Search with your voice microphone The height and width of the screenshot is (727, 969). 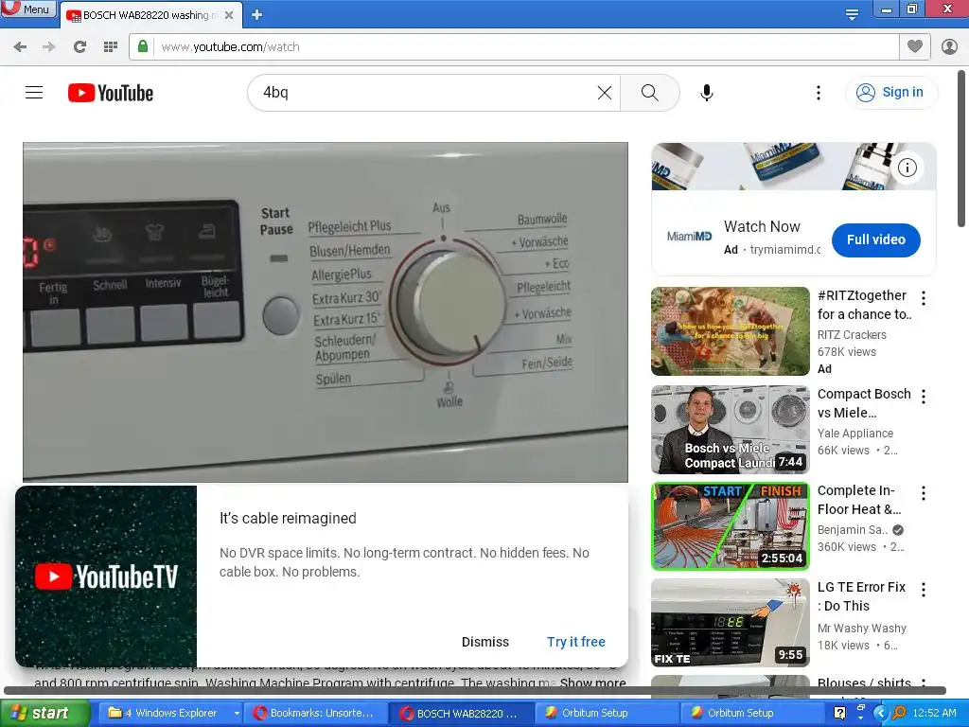(x=706, y=93)
